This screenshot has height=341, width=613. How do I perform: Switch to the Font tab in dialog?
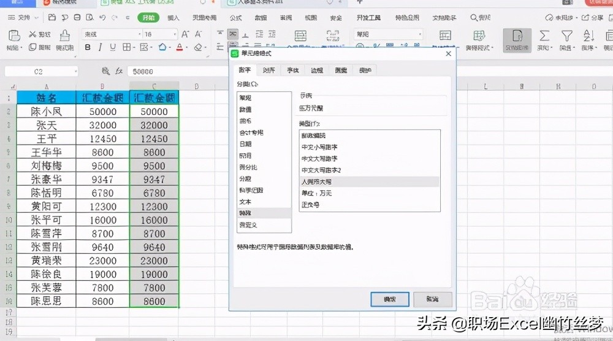293,71
